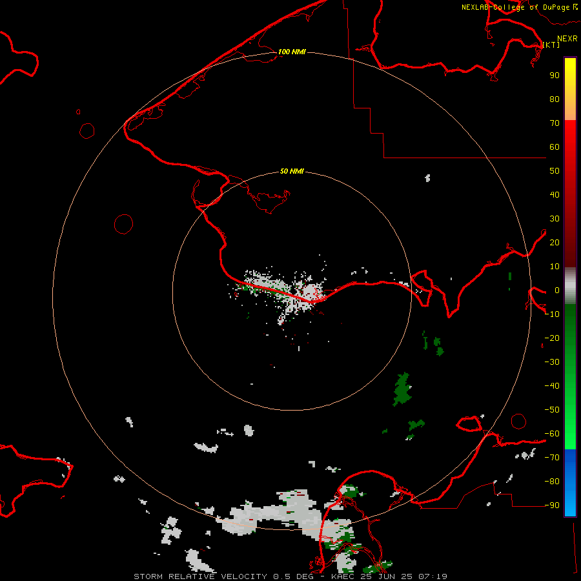The height and width of the screenshot is (581, 581).
Task: Click the 90 value on velocity scale
Action: (555, 76)
